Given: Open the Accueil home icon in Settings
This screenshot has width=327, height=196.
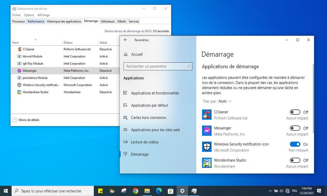Looking at the screenshot, I should tap(126, 54).
